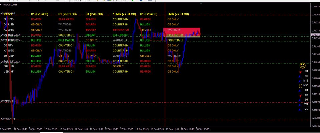The image size is (320, 133).
Task: Click WAITING H1 in the EURGBP row
Action: pos(174,56)
